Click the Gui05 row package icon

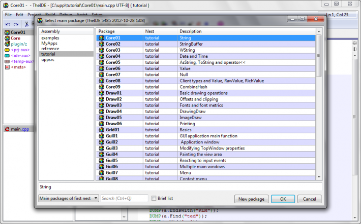pyautogui.click(x=101, y=161)
